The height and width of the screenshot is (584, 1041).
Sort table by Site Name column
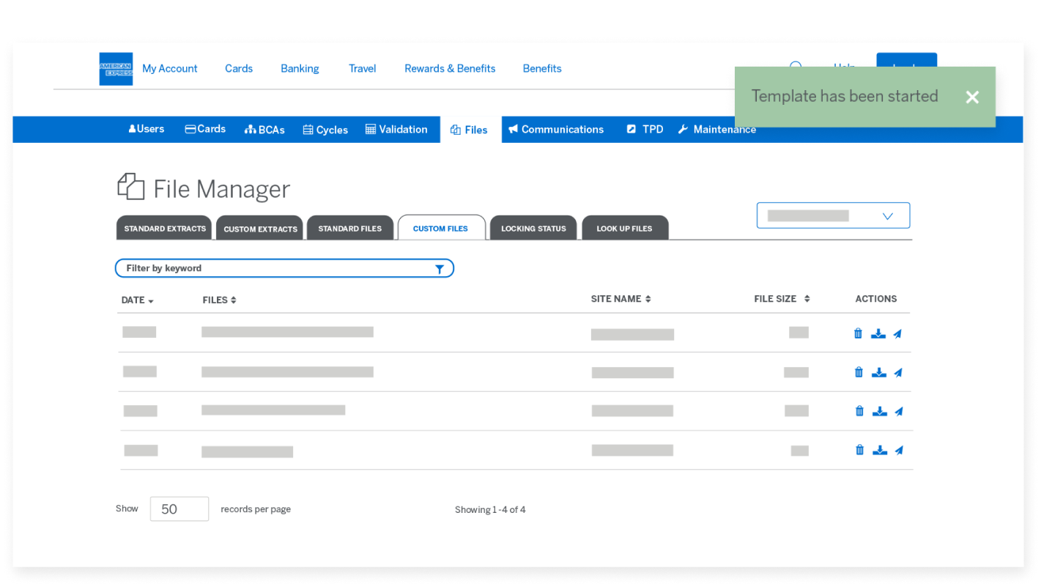(620, 299)
